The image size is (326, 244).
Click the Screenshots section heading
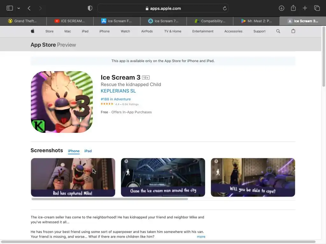click(x=47, y=150)
